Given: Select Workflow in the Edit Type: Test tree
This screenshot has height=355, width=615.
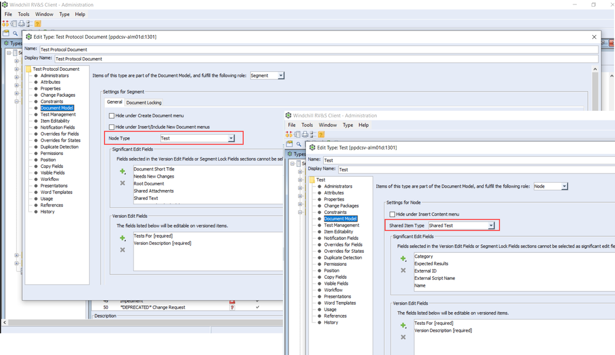Looking at the screenshot, I should [334, 290].
